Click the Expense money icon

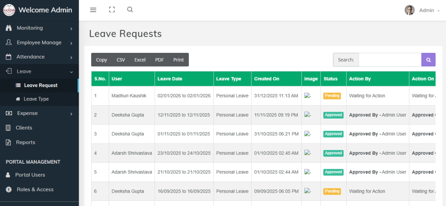[9, 113]
